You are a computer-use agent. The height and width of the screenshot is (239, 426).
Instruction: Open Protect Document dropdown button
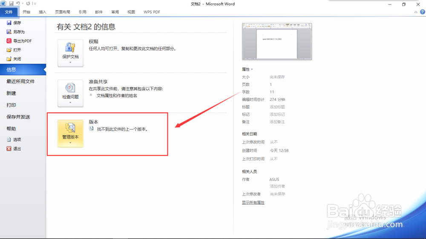(70, 53)
